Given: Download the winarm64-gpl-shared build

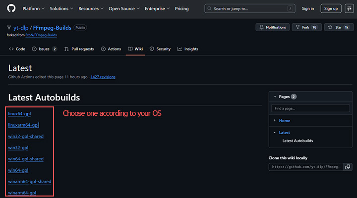Looking at the screenshot, I should click(x=30, y=182).
